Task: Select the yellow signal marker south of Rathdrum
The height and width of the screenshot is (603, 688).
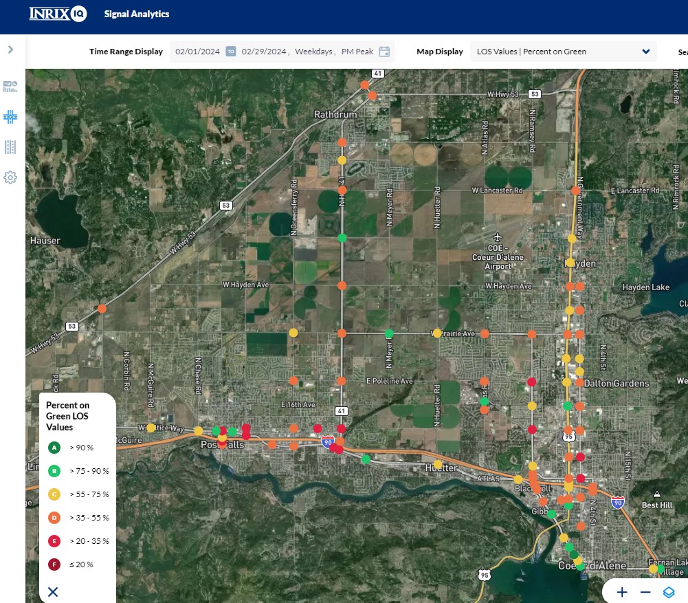Action: tap(342, 160)
